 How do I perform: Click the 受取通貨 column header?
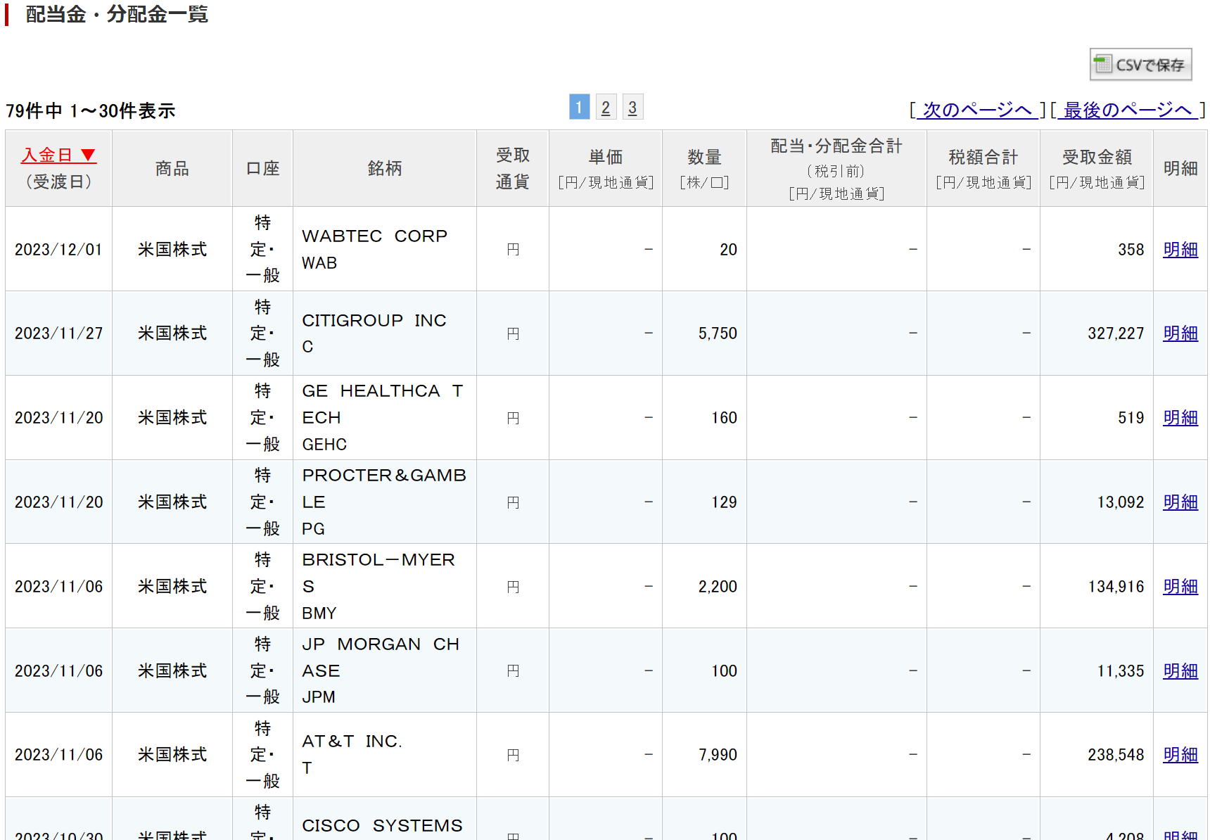pos(512,168)
